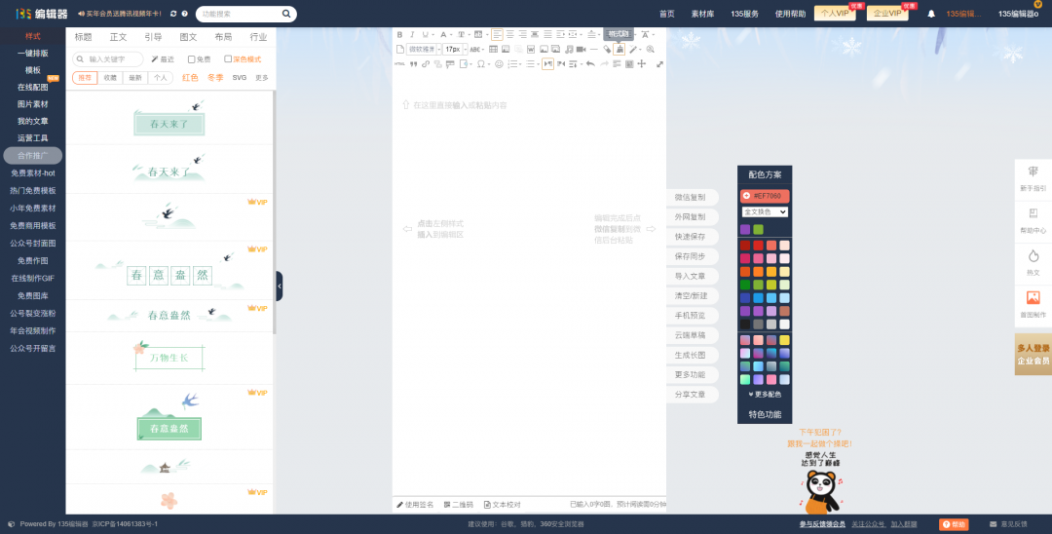Image resolution: width=1052 pixels, height=534 pixels.
Task: Open the 全文换色 dropdown
Action: 765,211
